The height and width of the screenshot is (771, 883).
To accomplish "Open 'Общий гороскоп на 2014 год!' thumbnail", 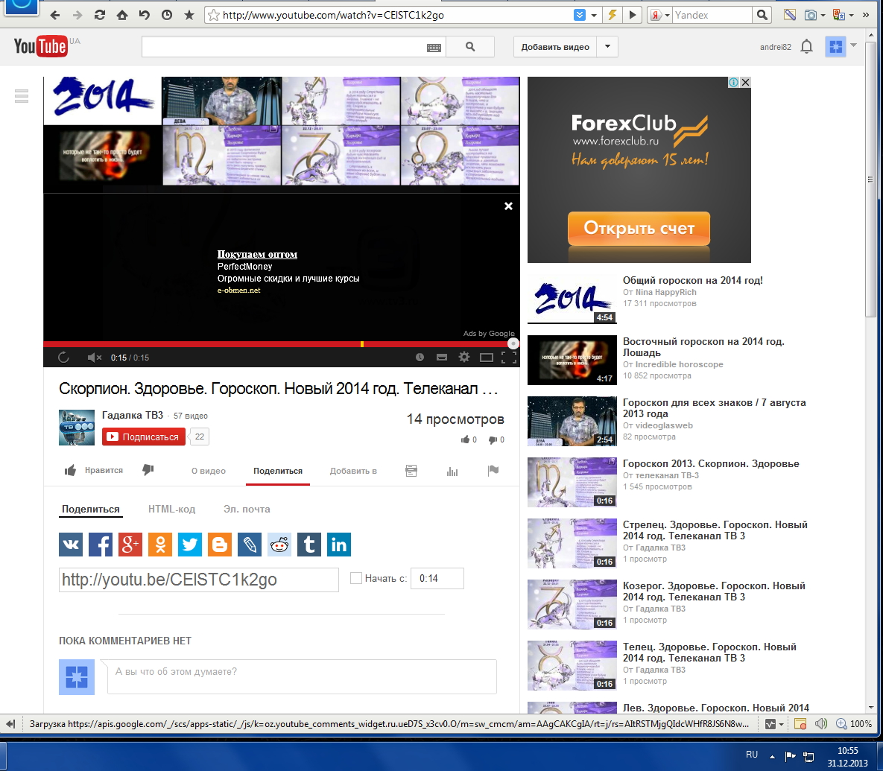I will click(x=572, y=299).
